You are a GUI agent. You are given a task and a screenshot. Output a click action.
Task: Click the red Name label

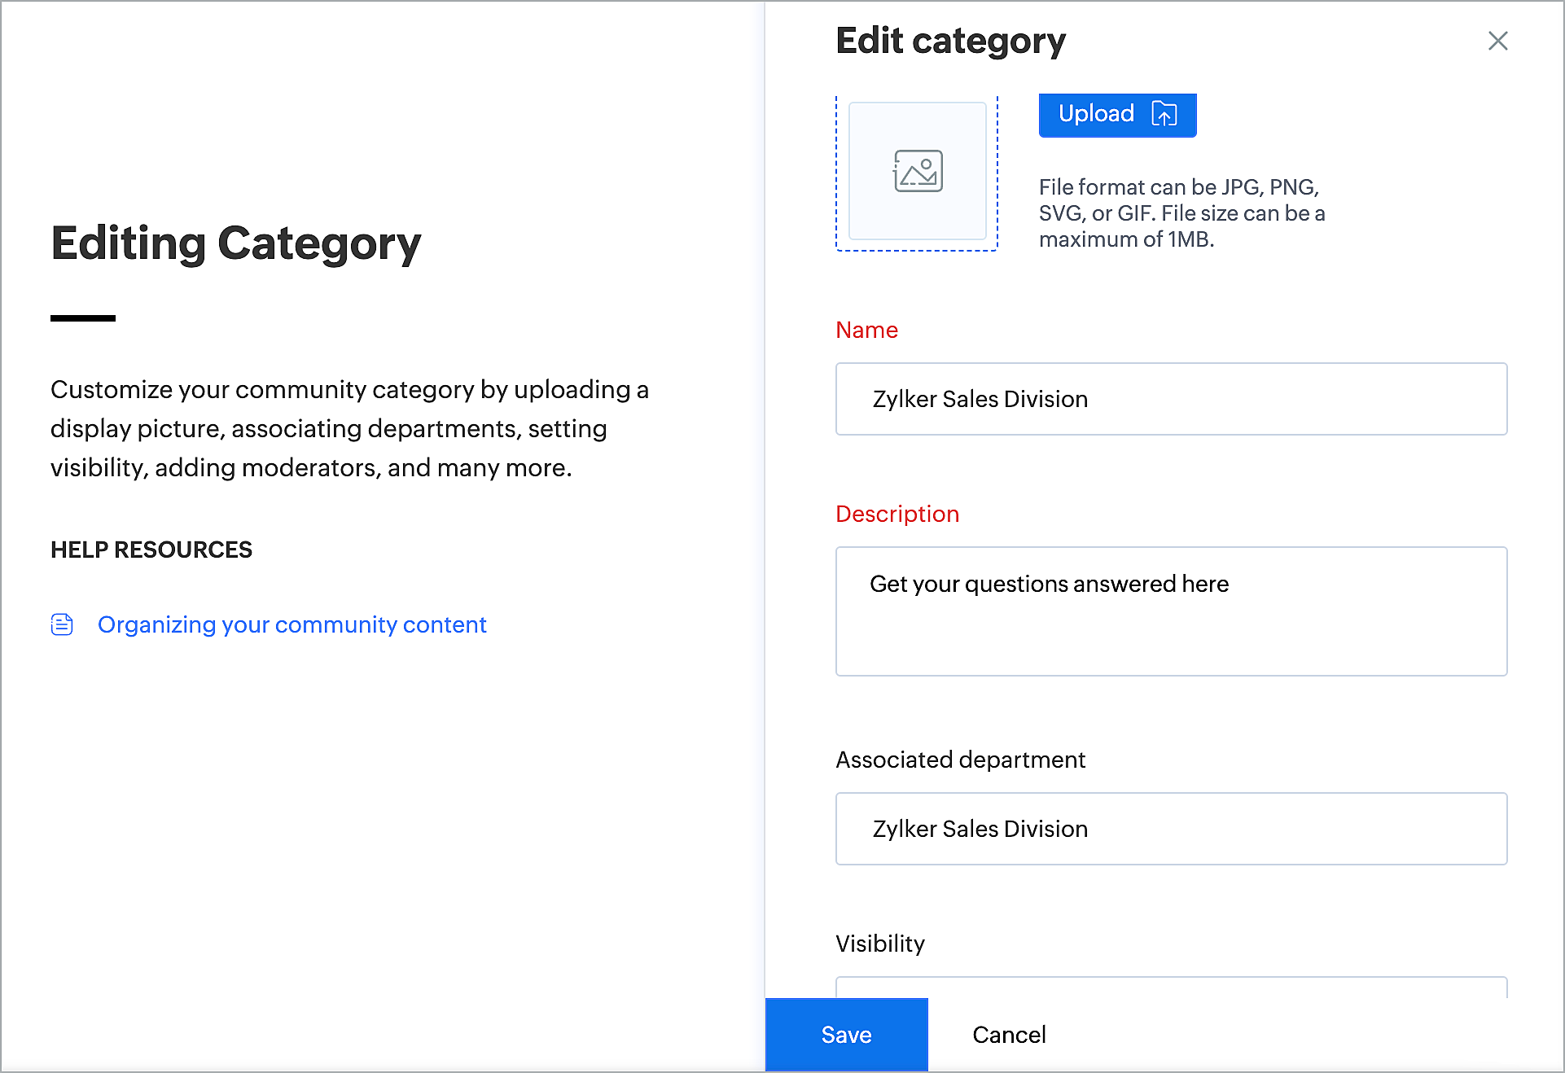(x=866, y=330)
